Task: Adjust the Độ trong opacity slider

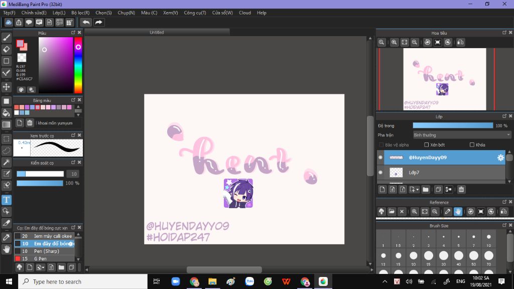Action: tap(453, 126)
